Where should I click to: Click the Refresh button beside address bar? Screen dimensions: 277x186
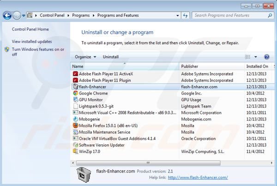[x=185, y=15]
